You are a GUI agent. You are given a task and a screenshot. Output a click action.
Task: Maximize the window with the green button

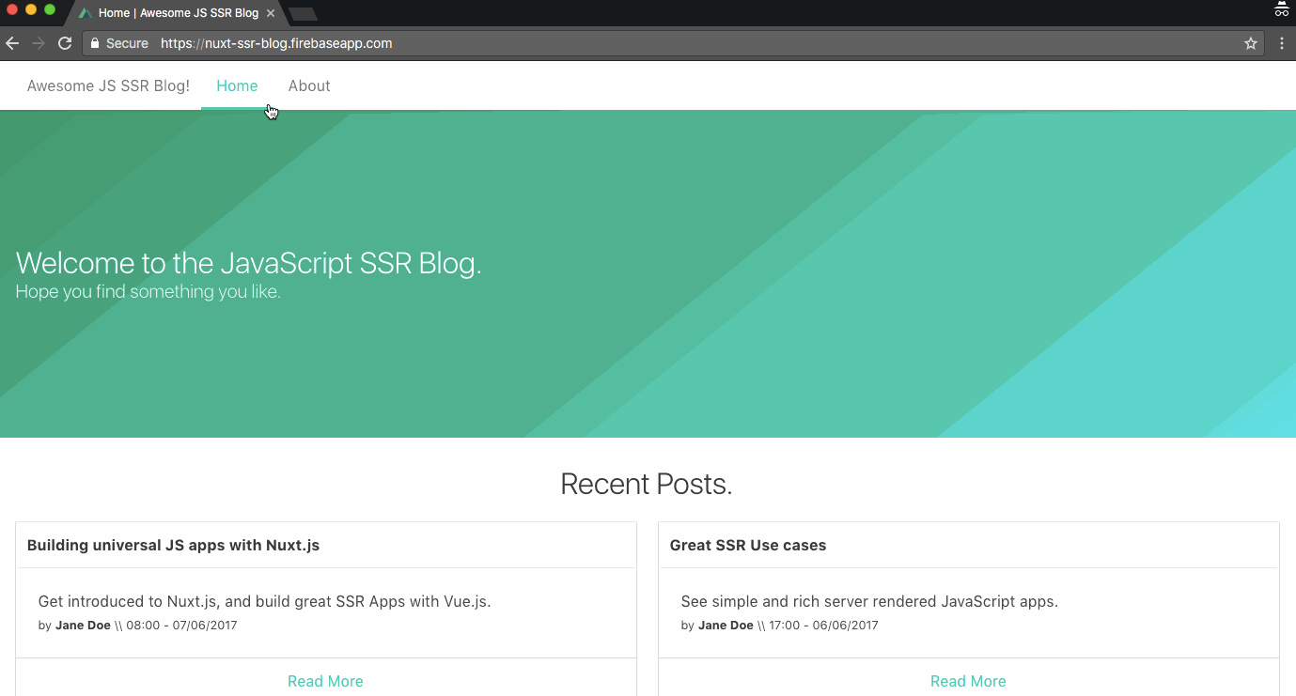(x=49, y=8)
